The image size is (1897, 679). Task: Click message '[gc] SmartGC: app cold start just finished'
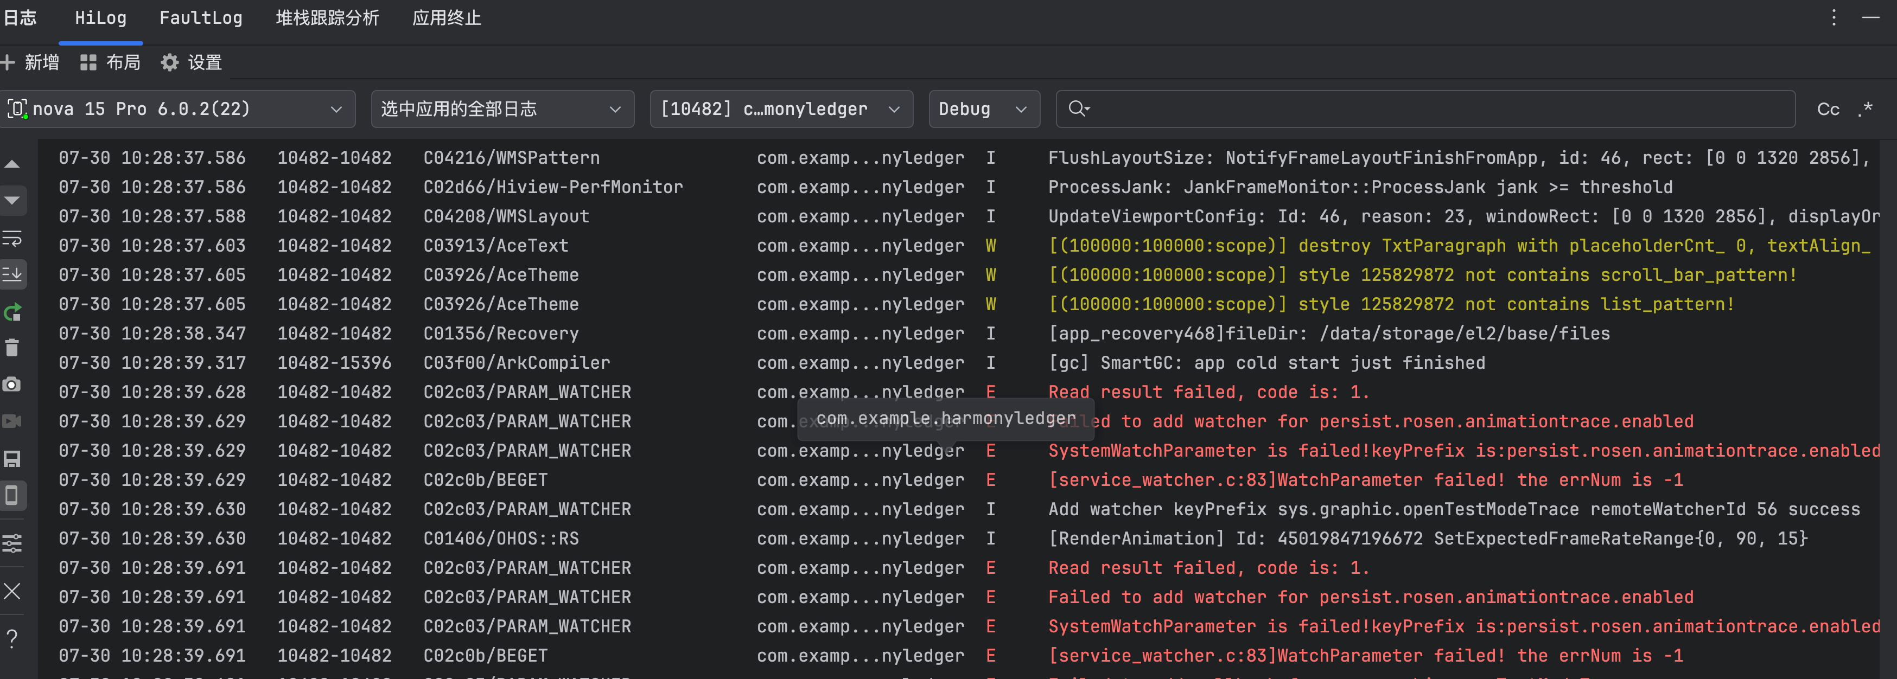point(1266,363)
